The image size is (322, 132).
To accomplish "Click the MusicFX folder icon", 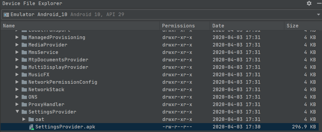I will point(24,75).
